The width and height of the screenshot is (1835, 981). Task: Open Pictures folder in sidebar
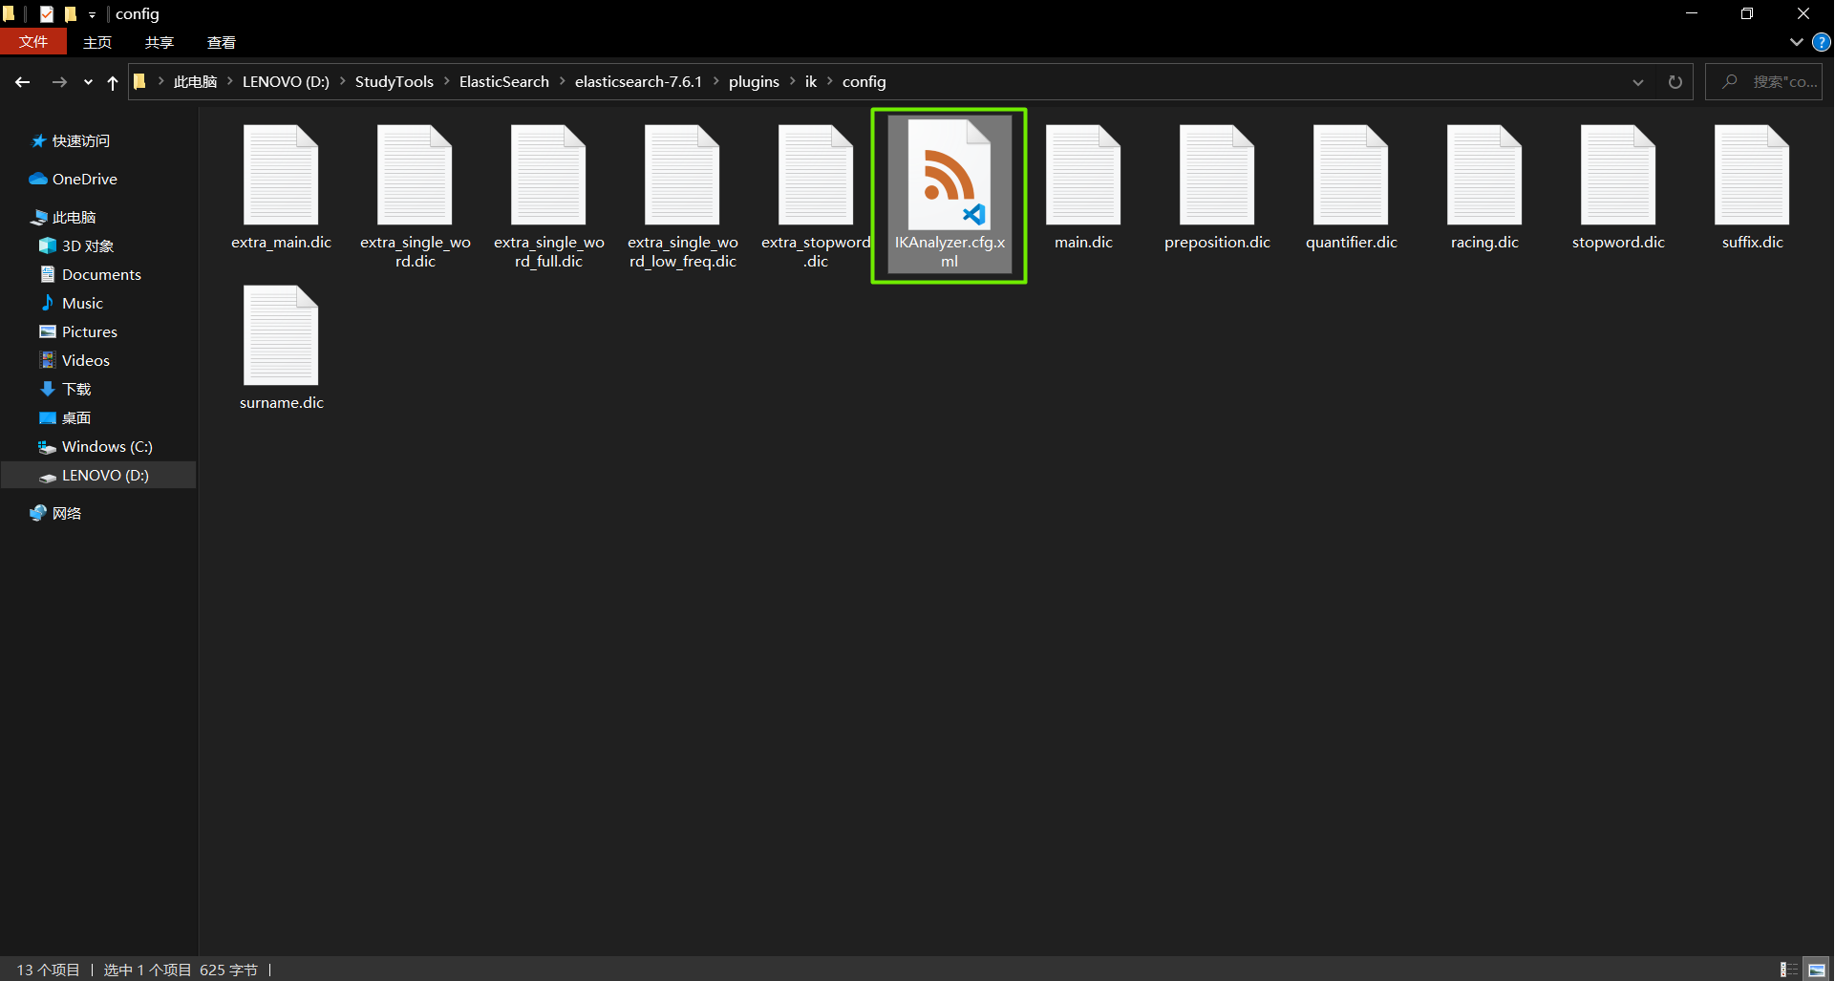click(89, 331)
